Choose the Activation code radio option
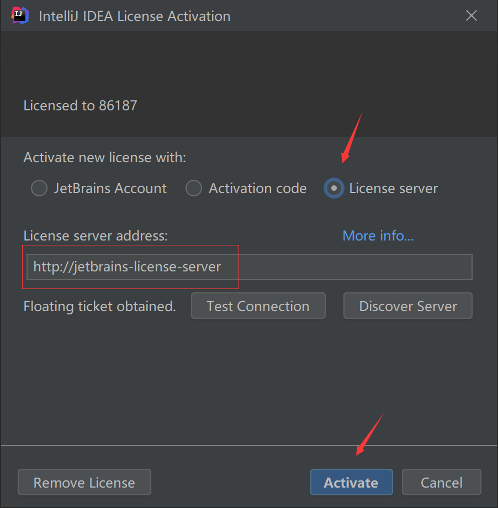This screenshot has width=498, height=508. point(194,189)
